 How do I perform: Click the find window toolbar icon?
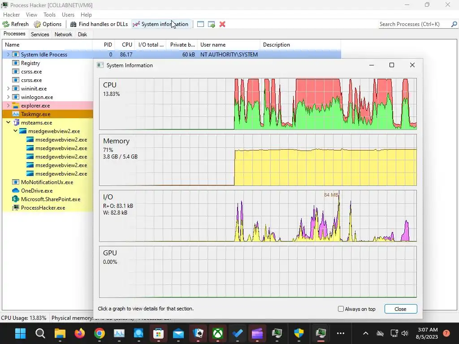pyautogui.click(x=200, y=24)
